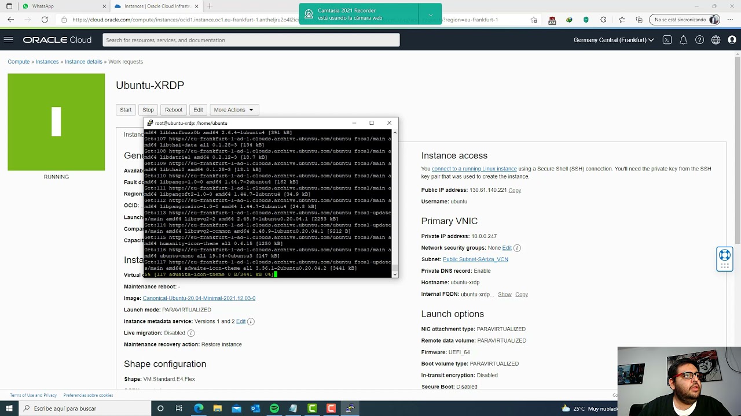Show info icon next to Live migration
Image resolution: width=741 pixels, height=416 pixels.
pyautogui.click(x=190, y=333)
